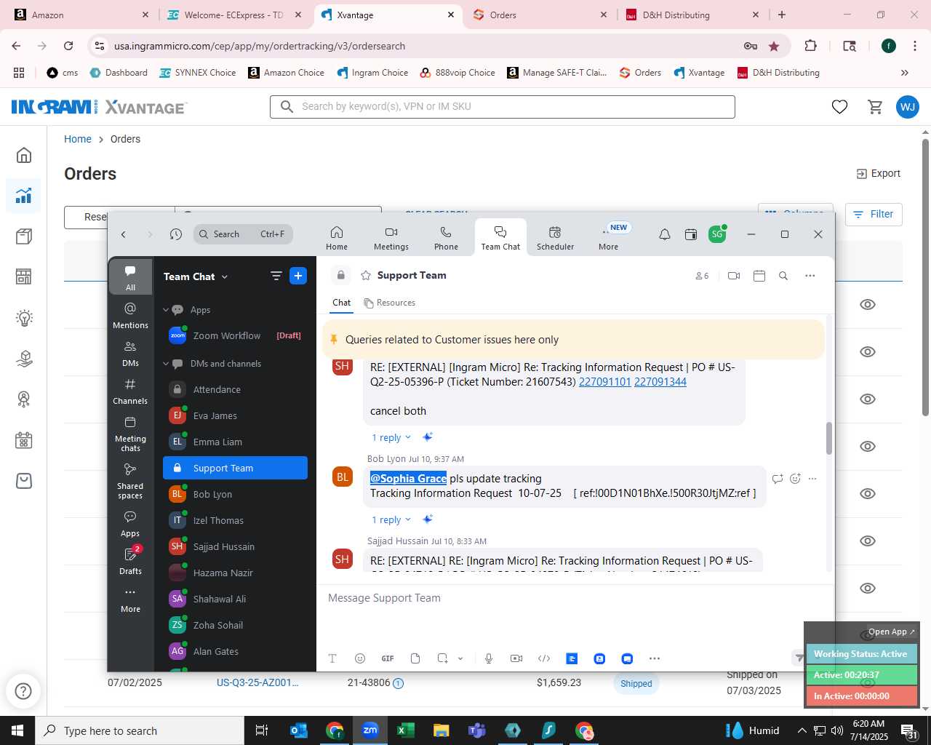Expand the Team Chat header dropdown

coord(225,277)
